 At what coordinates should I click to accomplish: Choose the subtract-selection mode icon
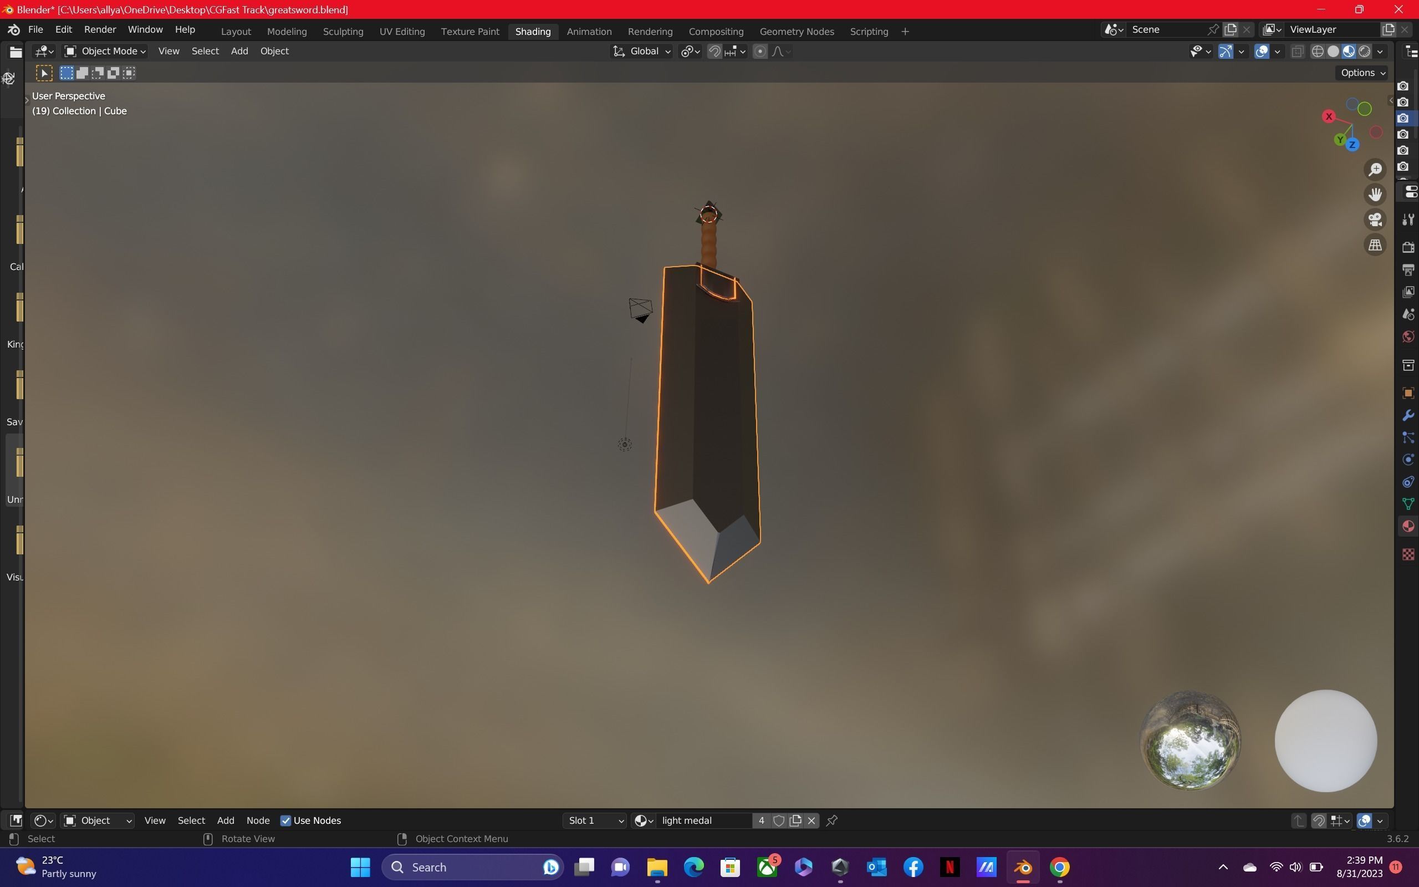[x=98, y=73]
